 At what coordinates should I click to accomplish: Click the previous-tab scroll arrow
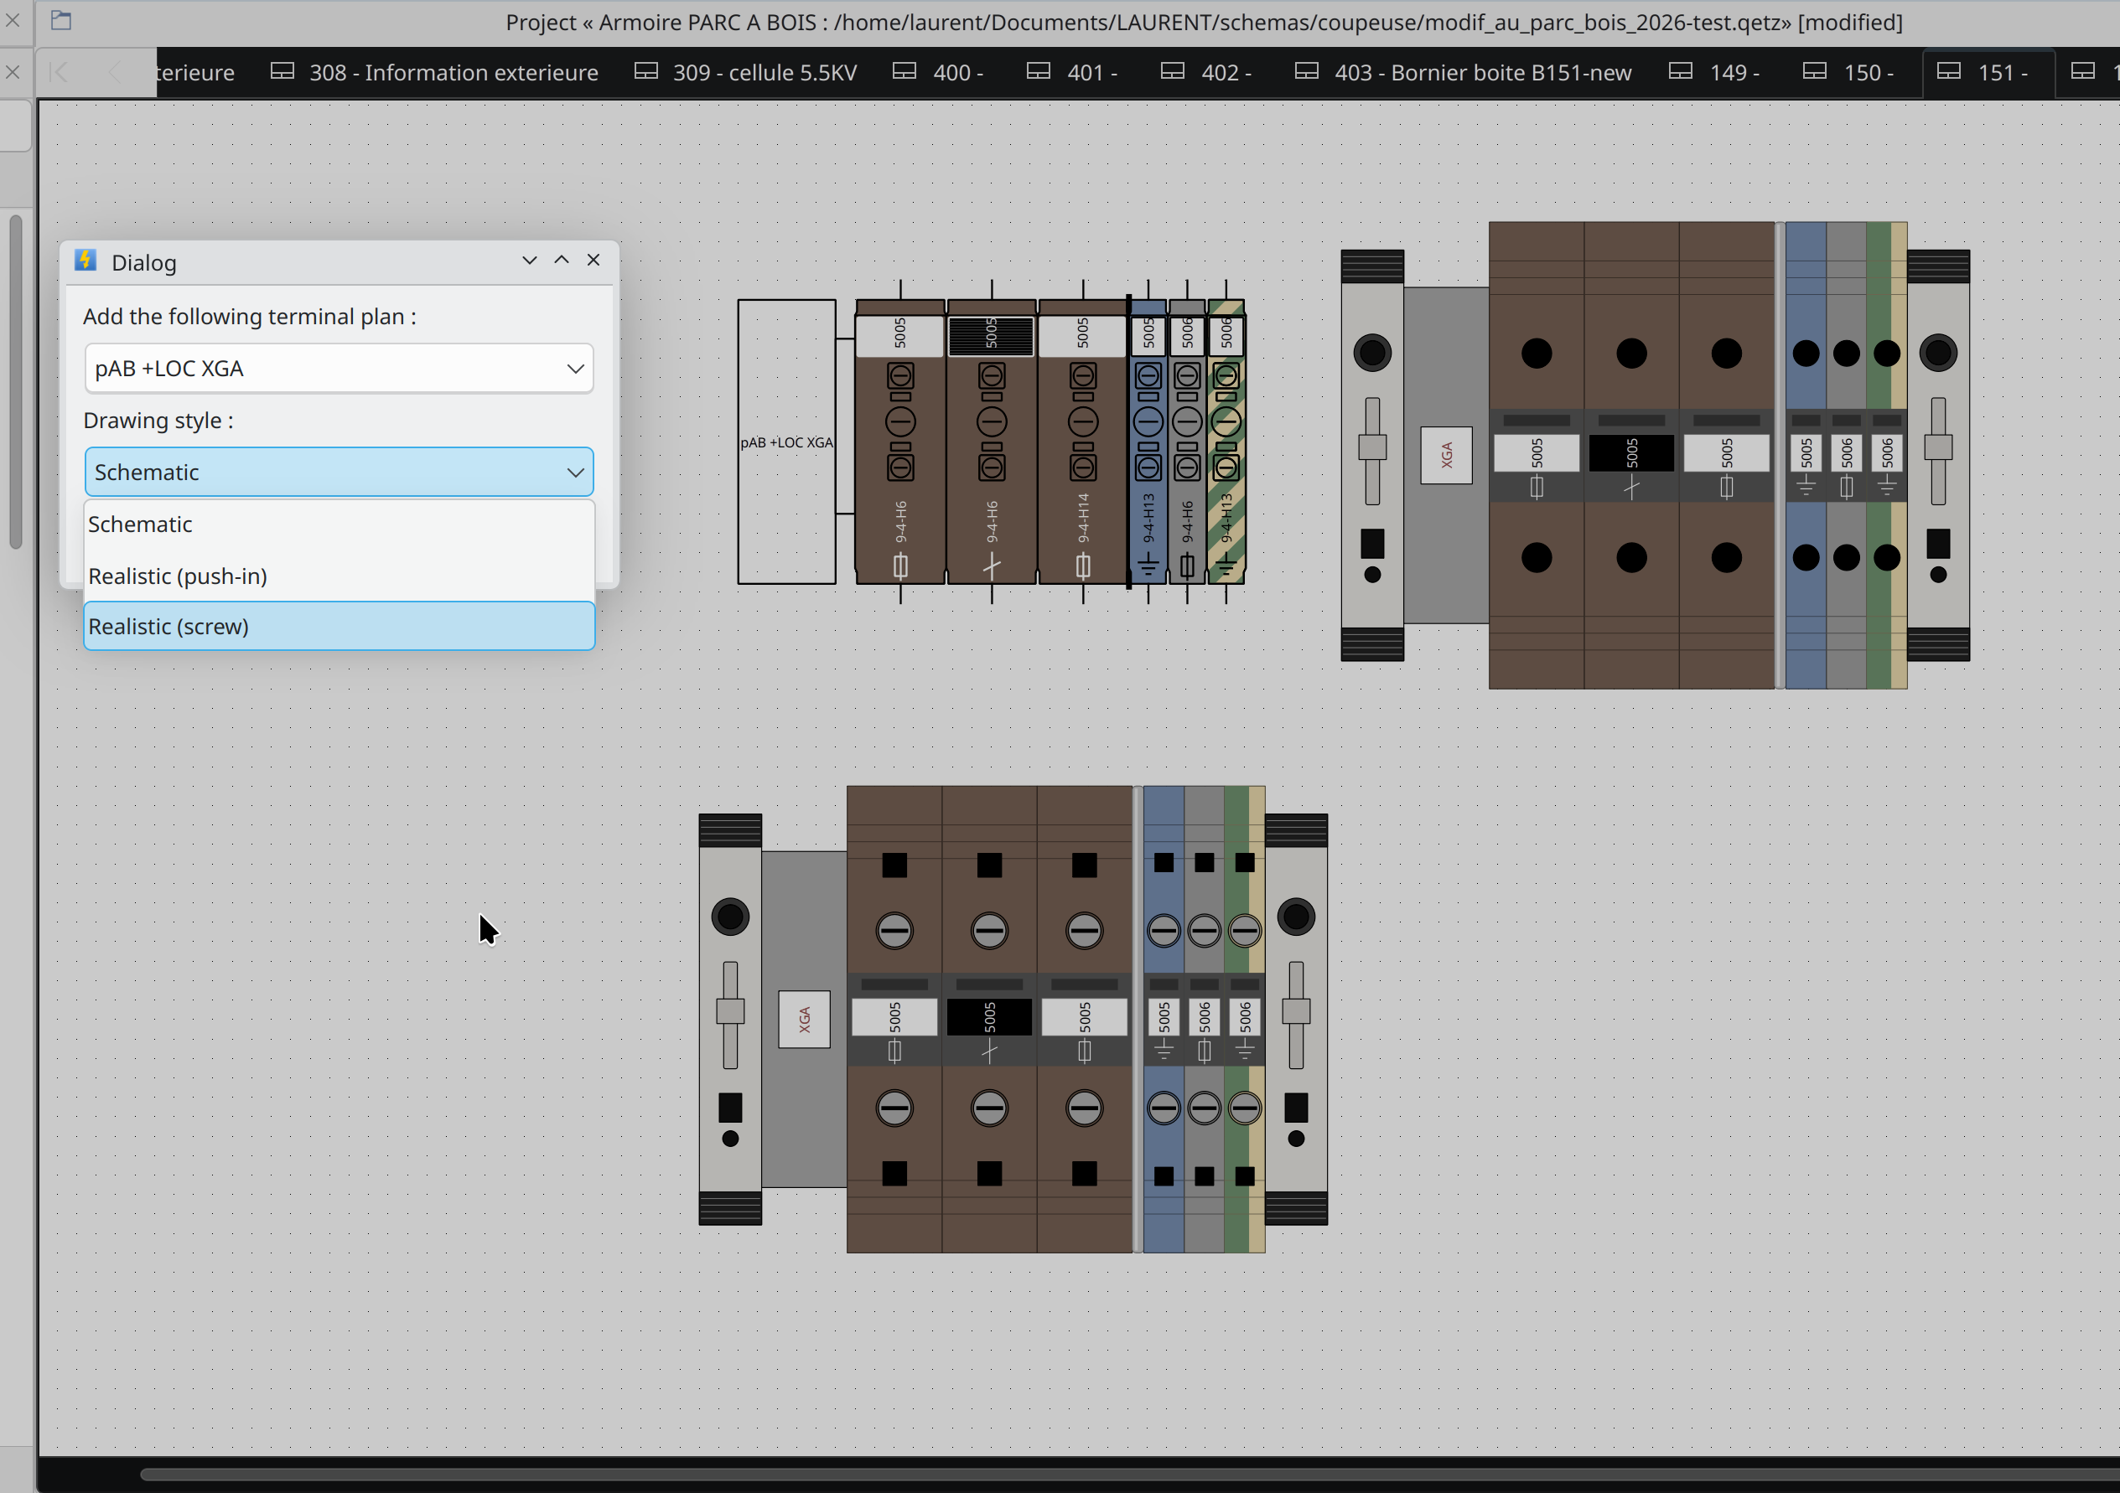pyautogui.click(x=115, y=72)
